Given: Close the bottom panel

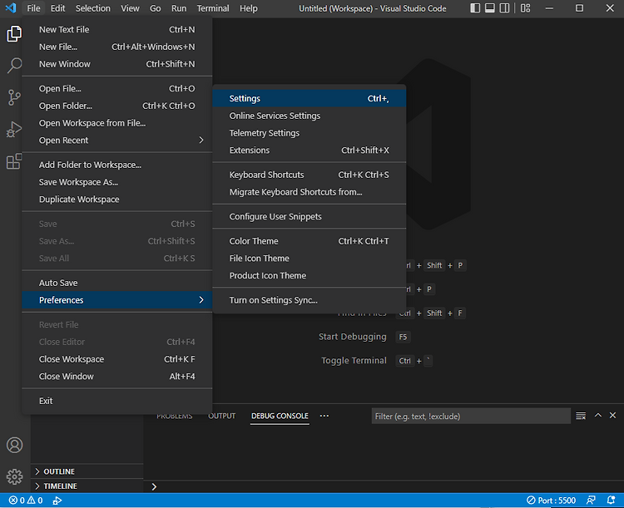Looking at the screenshot, I should [613, 416].
